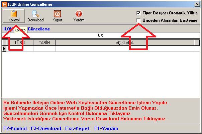This screenshot has height=134, width=202.
Task: Click the 'F3-Download' shortcut text
Action: [x=46, y=128]
